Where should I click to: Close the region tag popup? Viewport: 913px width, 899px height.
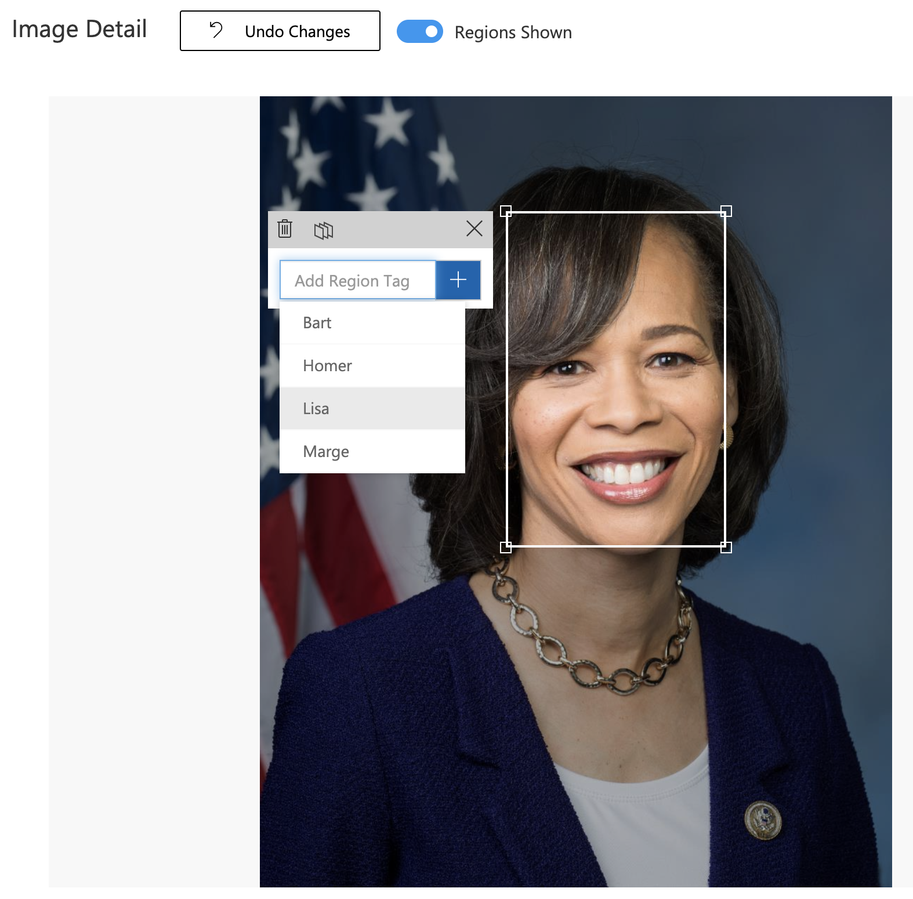click(x=474, y=229)
